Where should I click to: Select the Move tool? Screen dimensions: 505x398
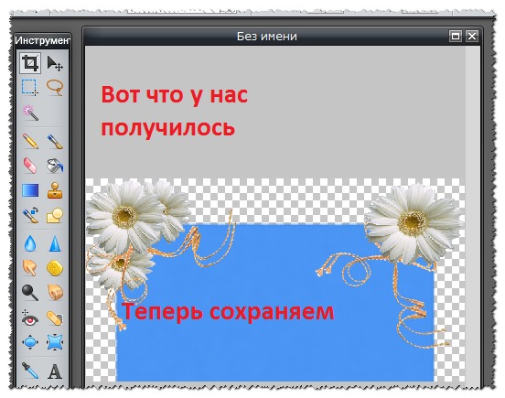tap(55, 63)
